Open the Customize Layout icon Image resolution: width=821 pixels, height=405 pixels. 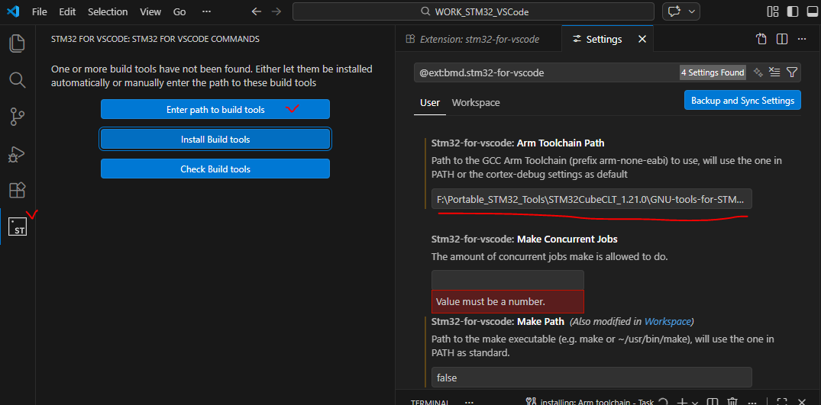pos(772,11)
